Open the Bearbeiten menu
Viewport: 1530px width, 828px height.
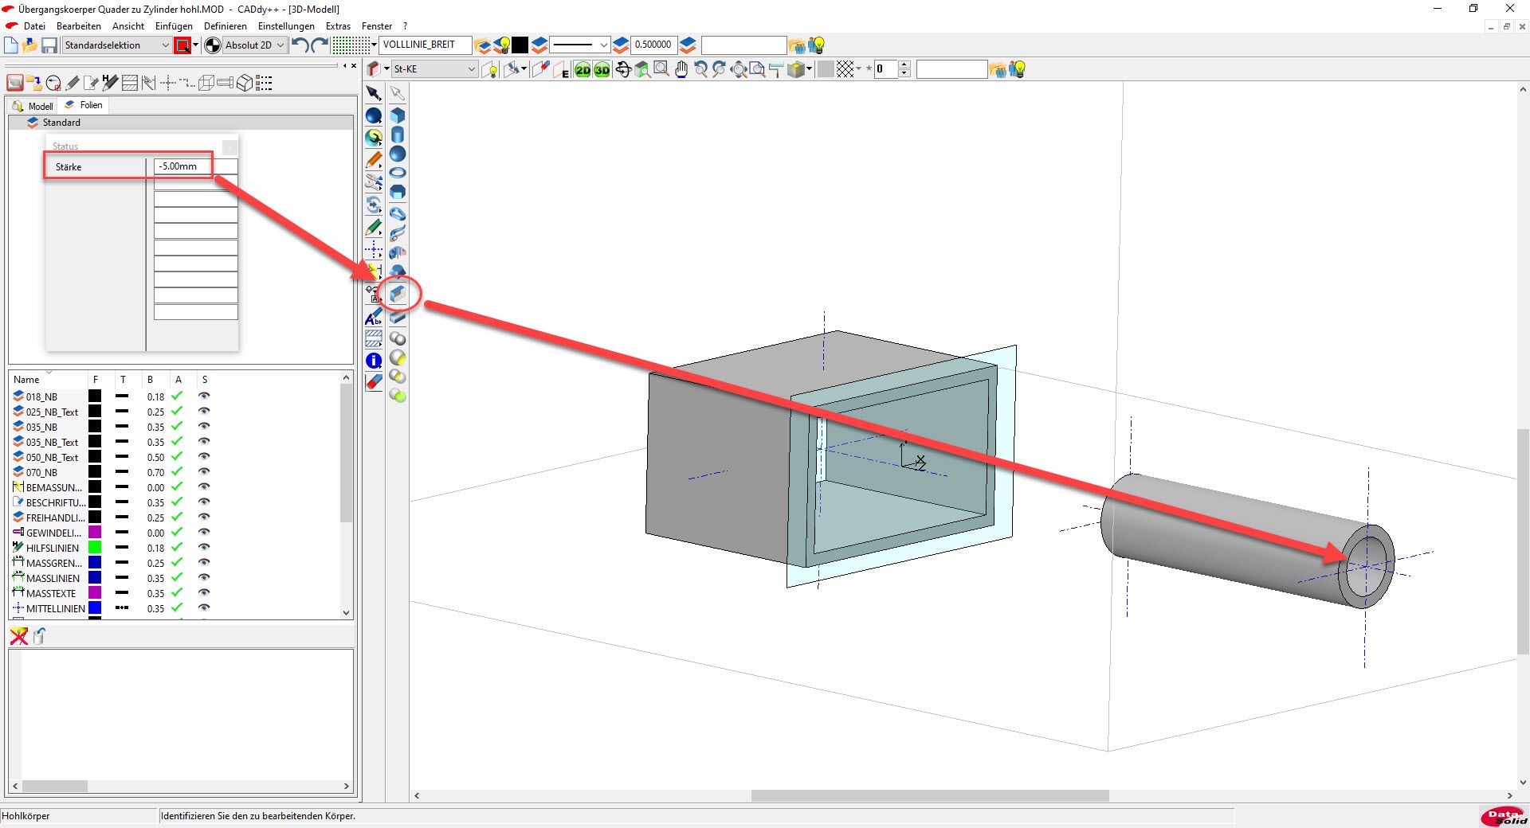[x=79, y=26]
